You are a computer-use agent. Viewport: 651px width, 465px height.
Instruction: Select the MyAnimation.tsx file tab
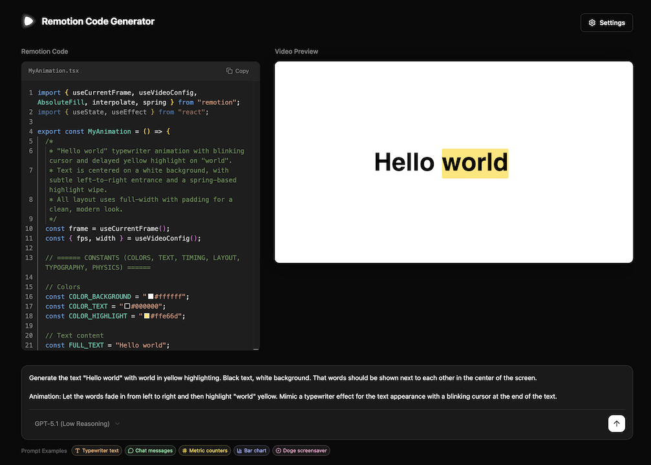pos(54,71)
